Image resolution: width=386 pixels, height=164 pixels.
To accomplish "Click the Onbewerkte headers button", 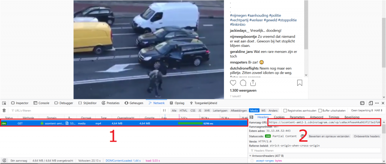I will tap(366, 136).
